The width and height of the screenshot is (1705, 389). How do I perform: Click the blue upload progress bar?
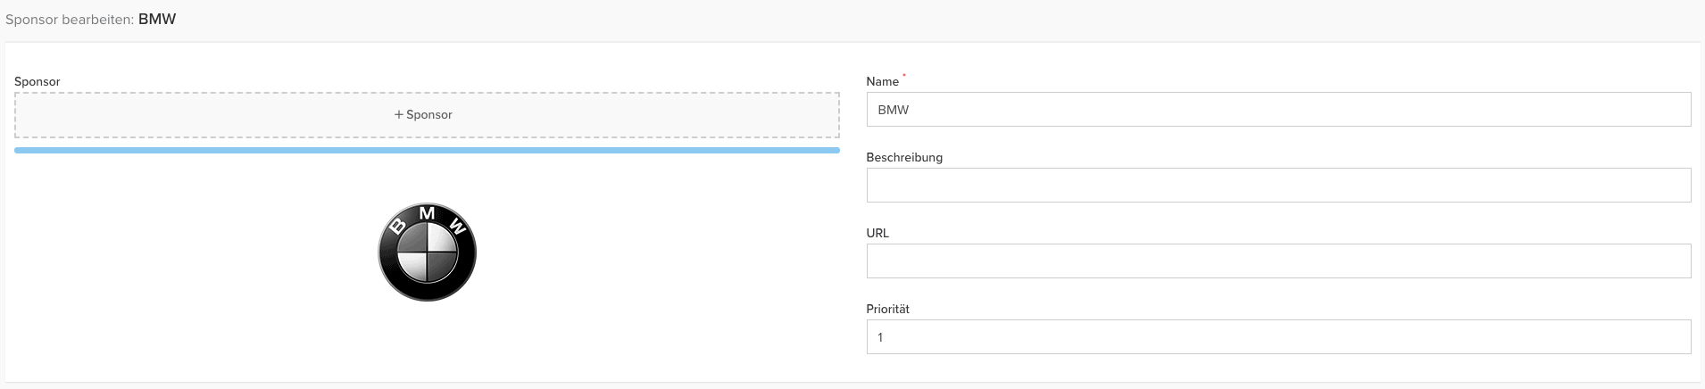point(427,151)
